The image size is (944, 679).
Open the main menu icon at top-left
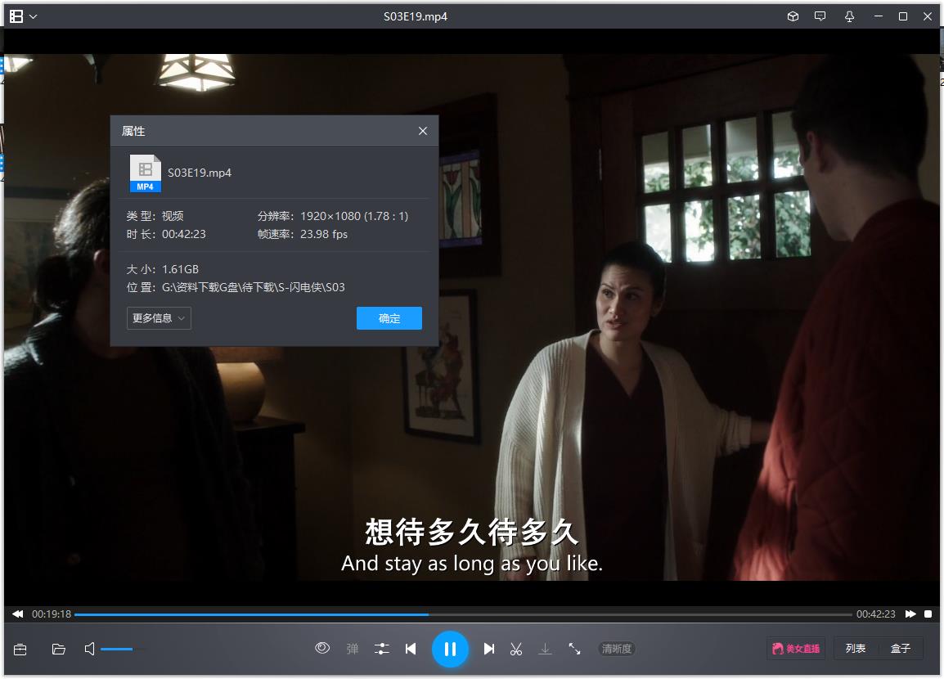[x=16, y=17]
